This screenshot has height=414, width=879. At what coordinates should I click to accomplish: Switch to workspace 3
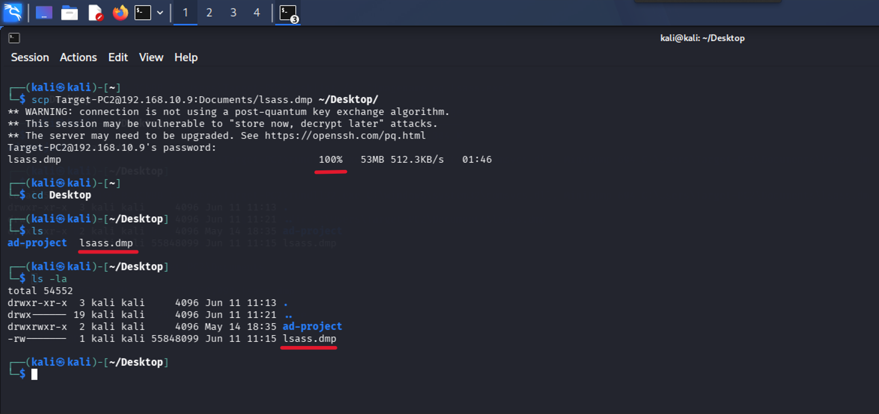click(x=233, y=13)
